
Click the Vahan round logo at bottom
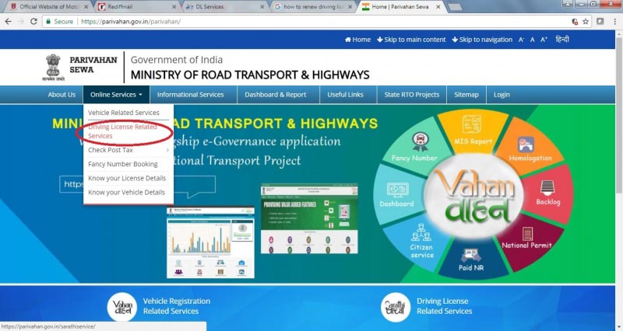pyautogui.click(x=122, y=307)
